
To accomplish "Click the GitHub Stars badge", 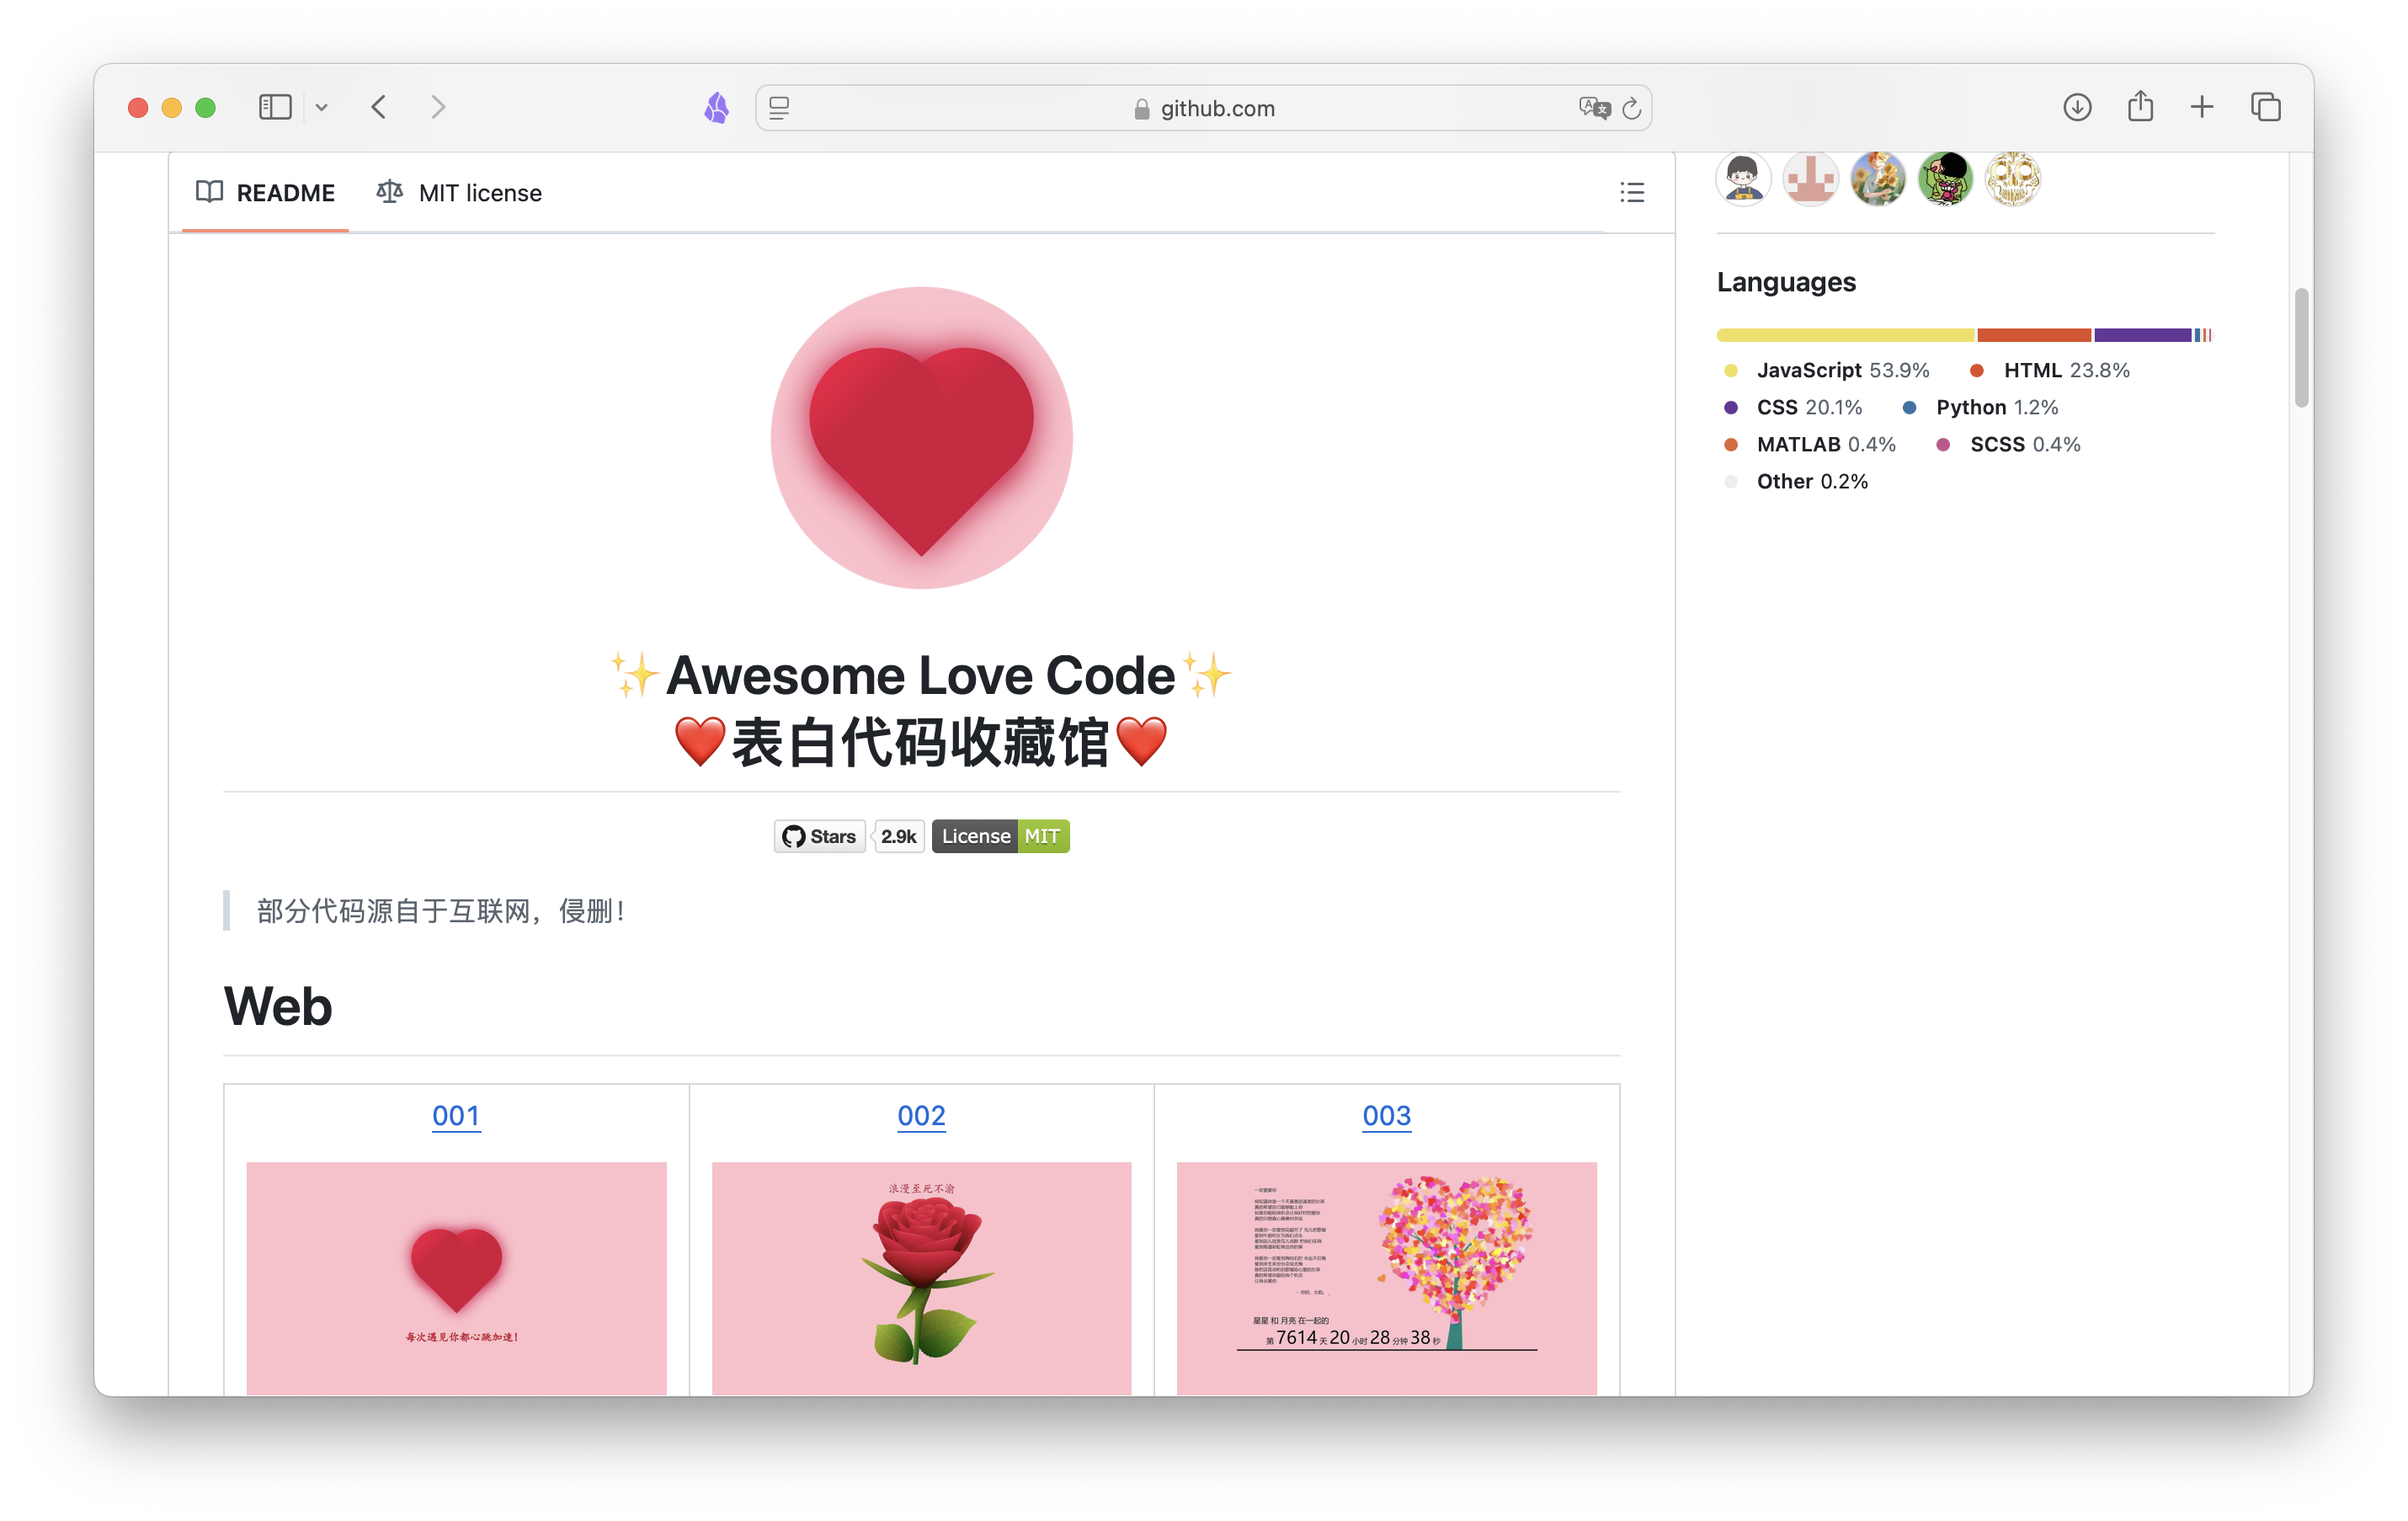I will pos(820,836).
